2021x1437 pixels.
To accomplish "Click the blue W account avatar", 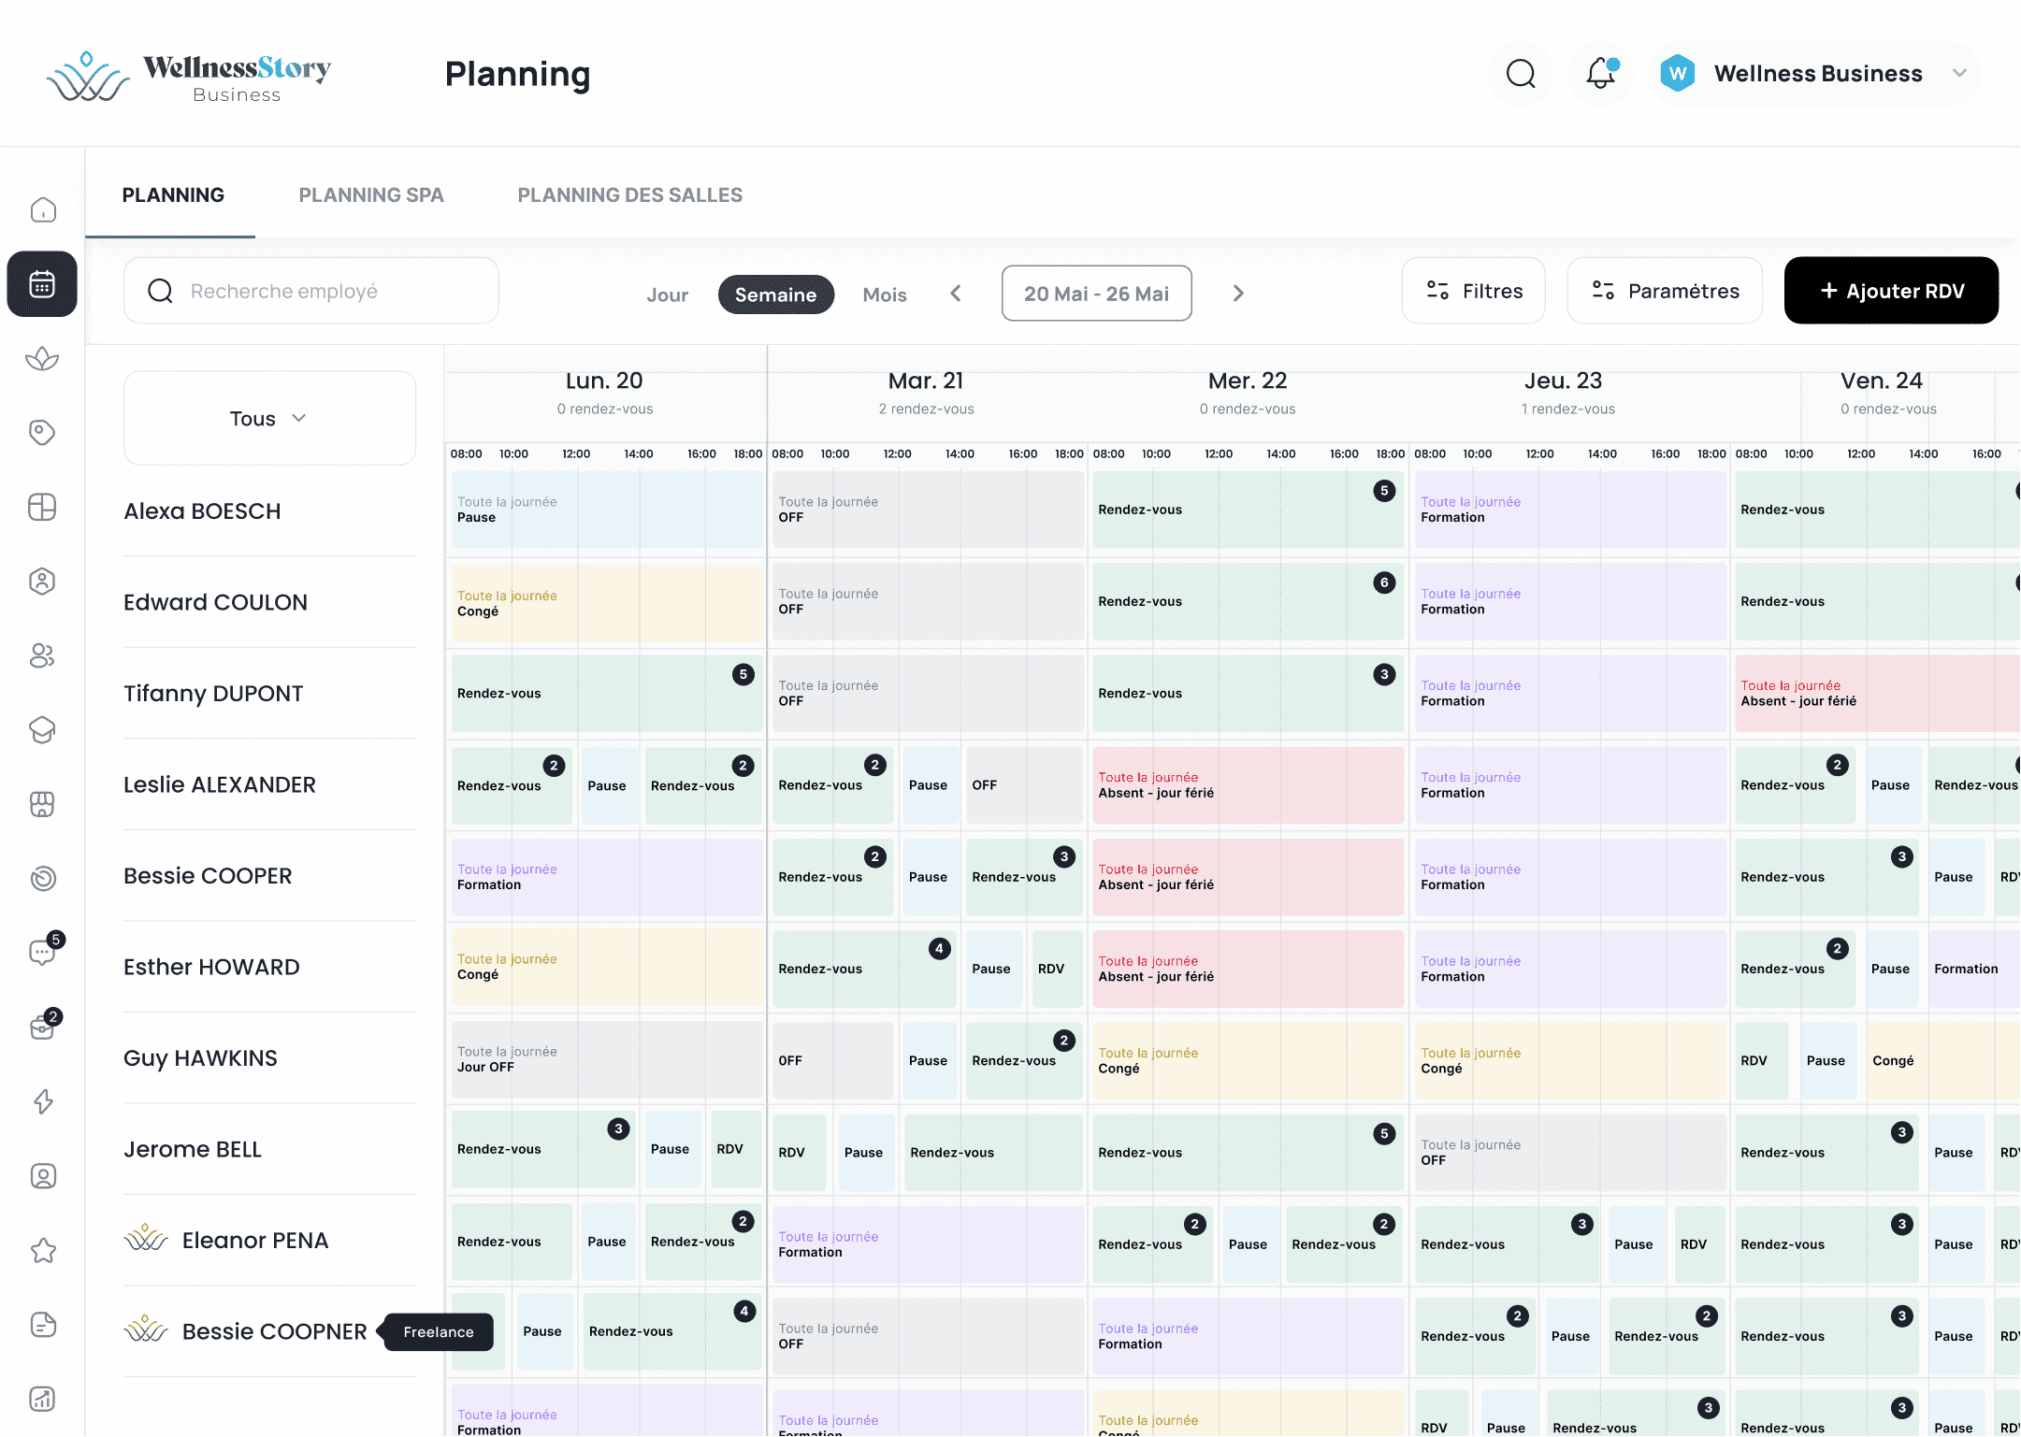I will coord(1678,73).
